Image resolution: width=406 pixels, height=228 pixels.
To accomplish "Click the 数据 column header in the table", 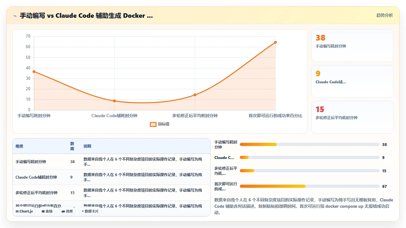I will (72, 146).
